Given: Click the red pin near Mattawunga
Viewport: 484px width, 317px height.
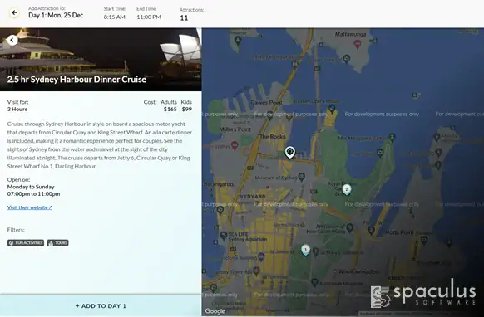Looking at the screenshot, I should (358, 44).
